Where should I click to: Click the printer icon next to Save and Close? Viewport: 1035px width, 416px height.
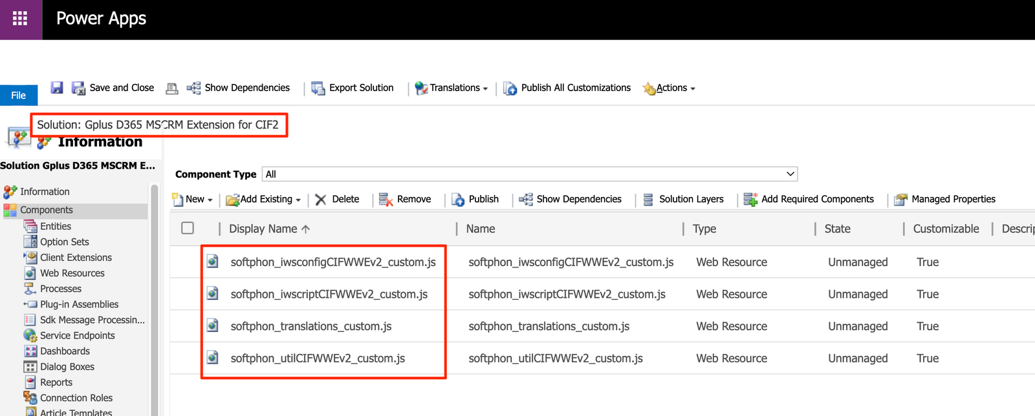point(171,88)
